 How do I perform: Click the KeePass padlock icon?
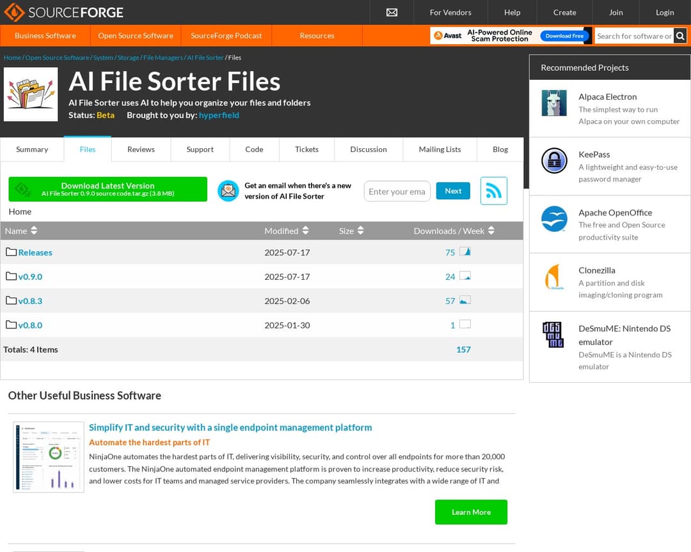click(x=554, y=160)
